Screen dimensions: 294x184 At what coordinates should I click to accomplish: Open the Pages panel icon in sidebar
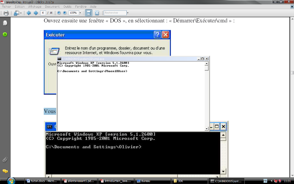click(5, 23)
